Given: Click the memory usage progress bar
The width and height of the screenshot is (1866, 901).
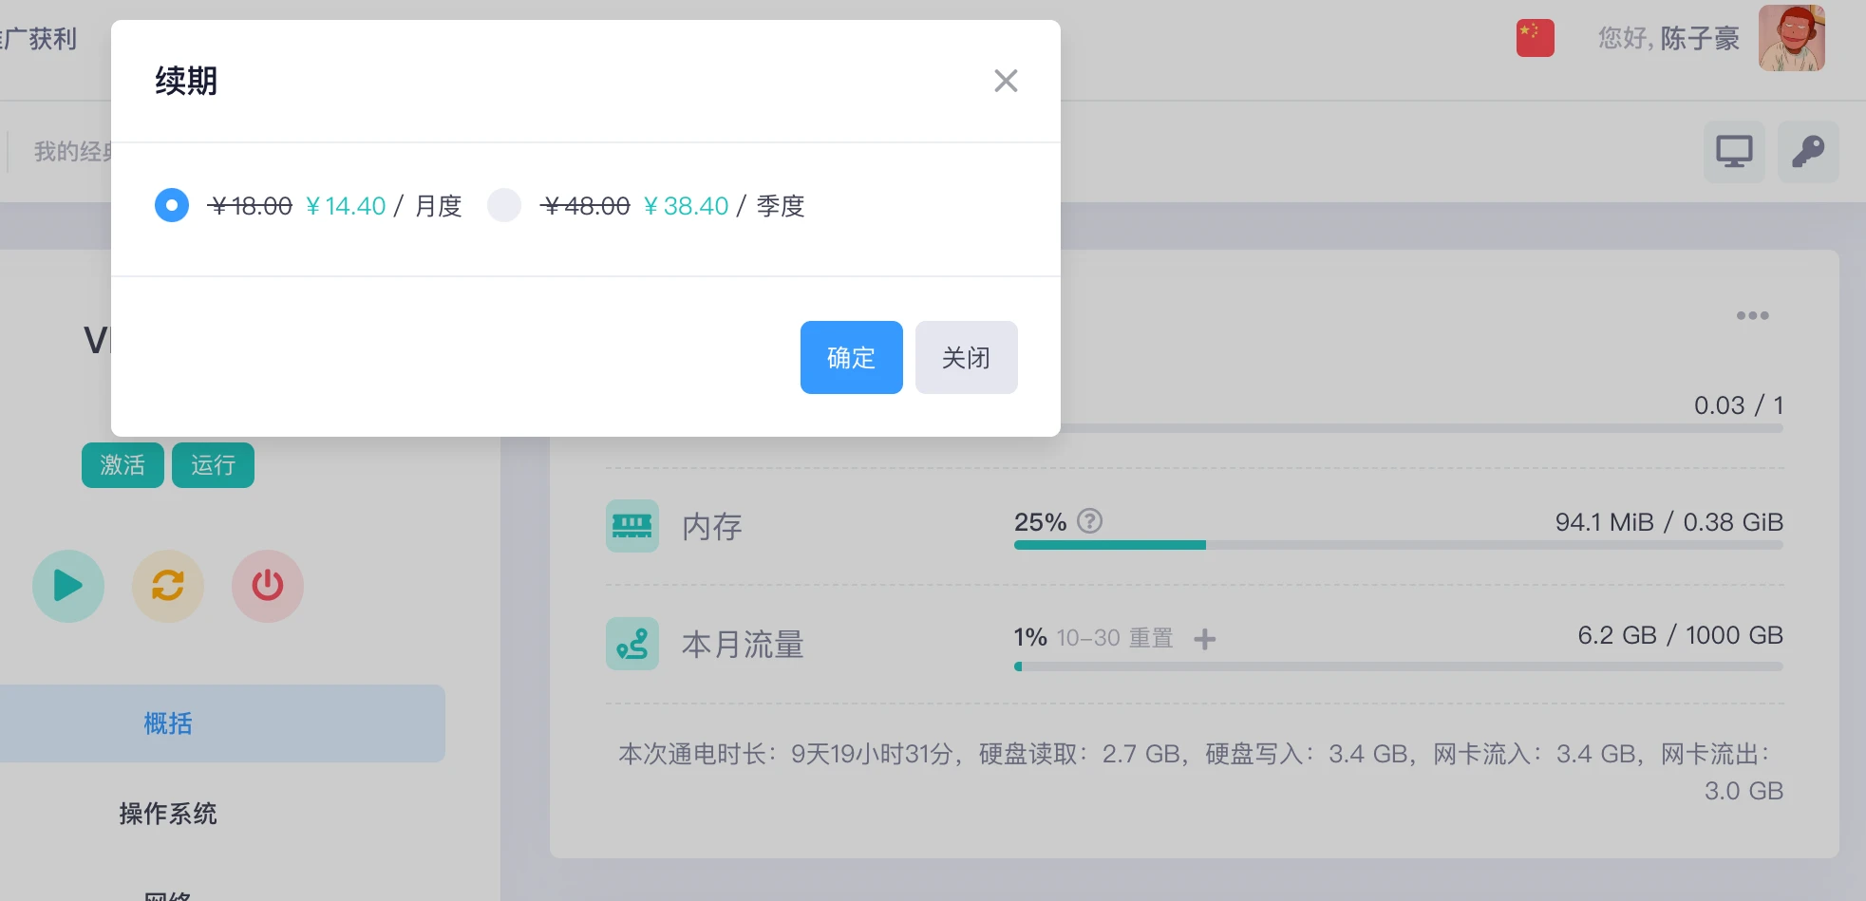Looking at the screenshot, I should pyautogui.click(x=1398, y=545).
